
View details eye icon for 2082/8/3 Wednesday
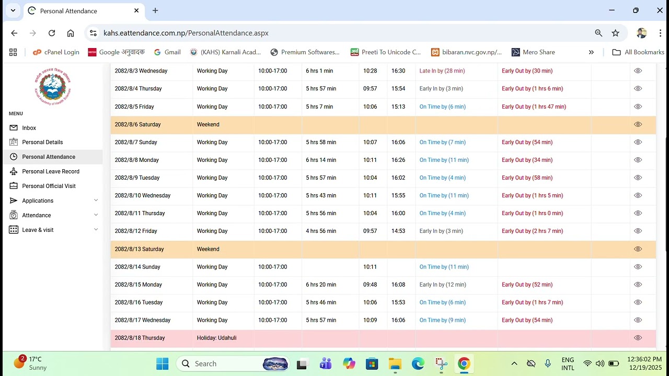(x=638, y=70)
